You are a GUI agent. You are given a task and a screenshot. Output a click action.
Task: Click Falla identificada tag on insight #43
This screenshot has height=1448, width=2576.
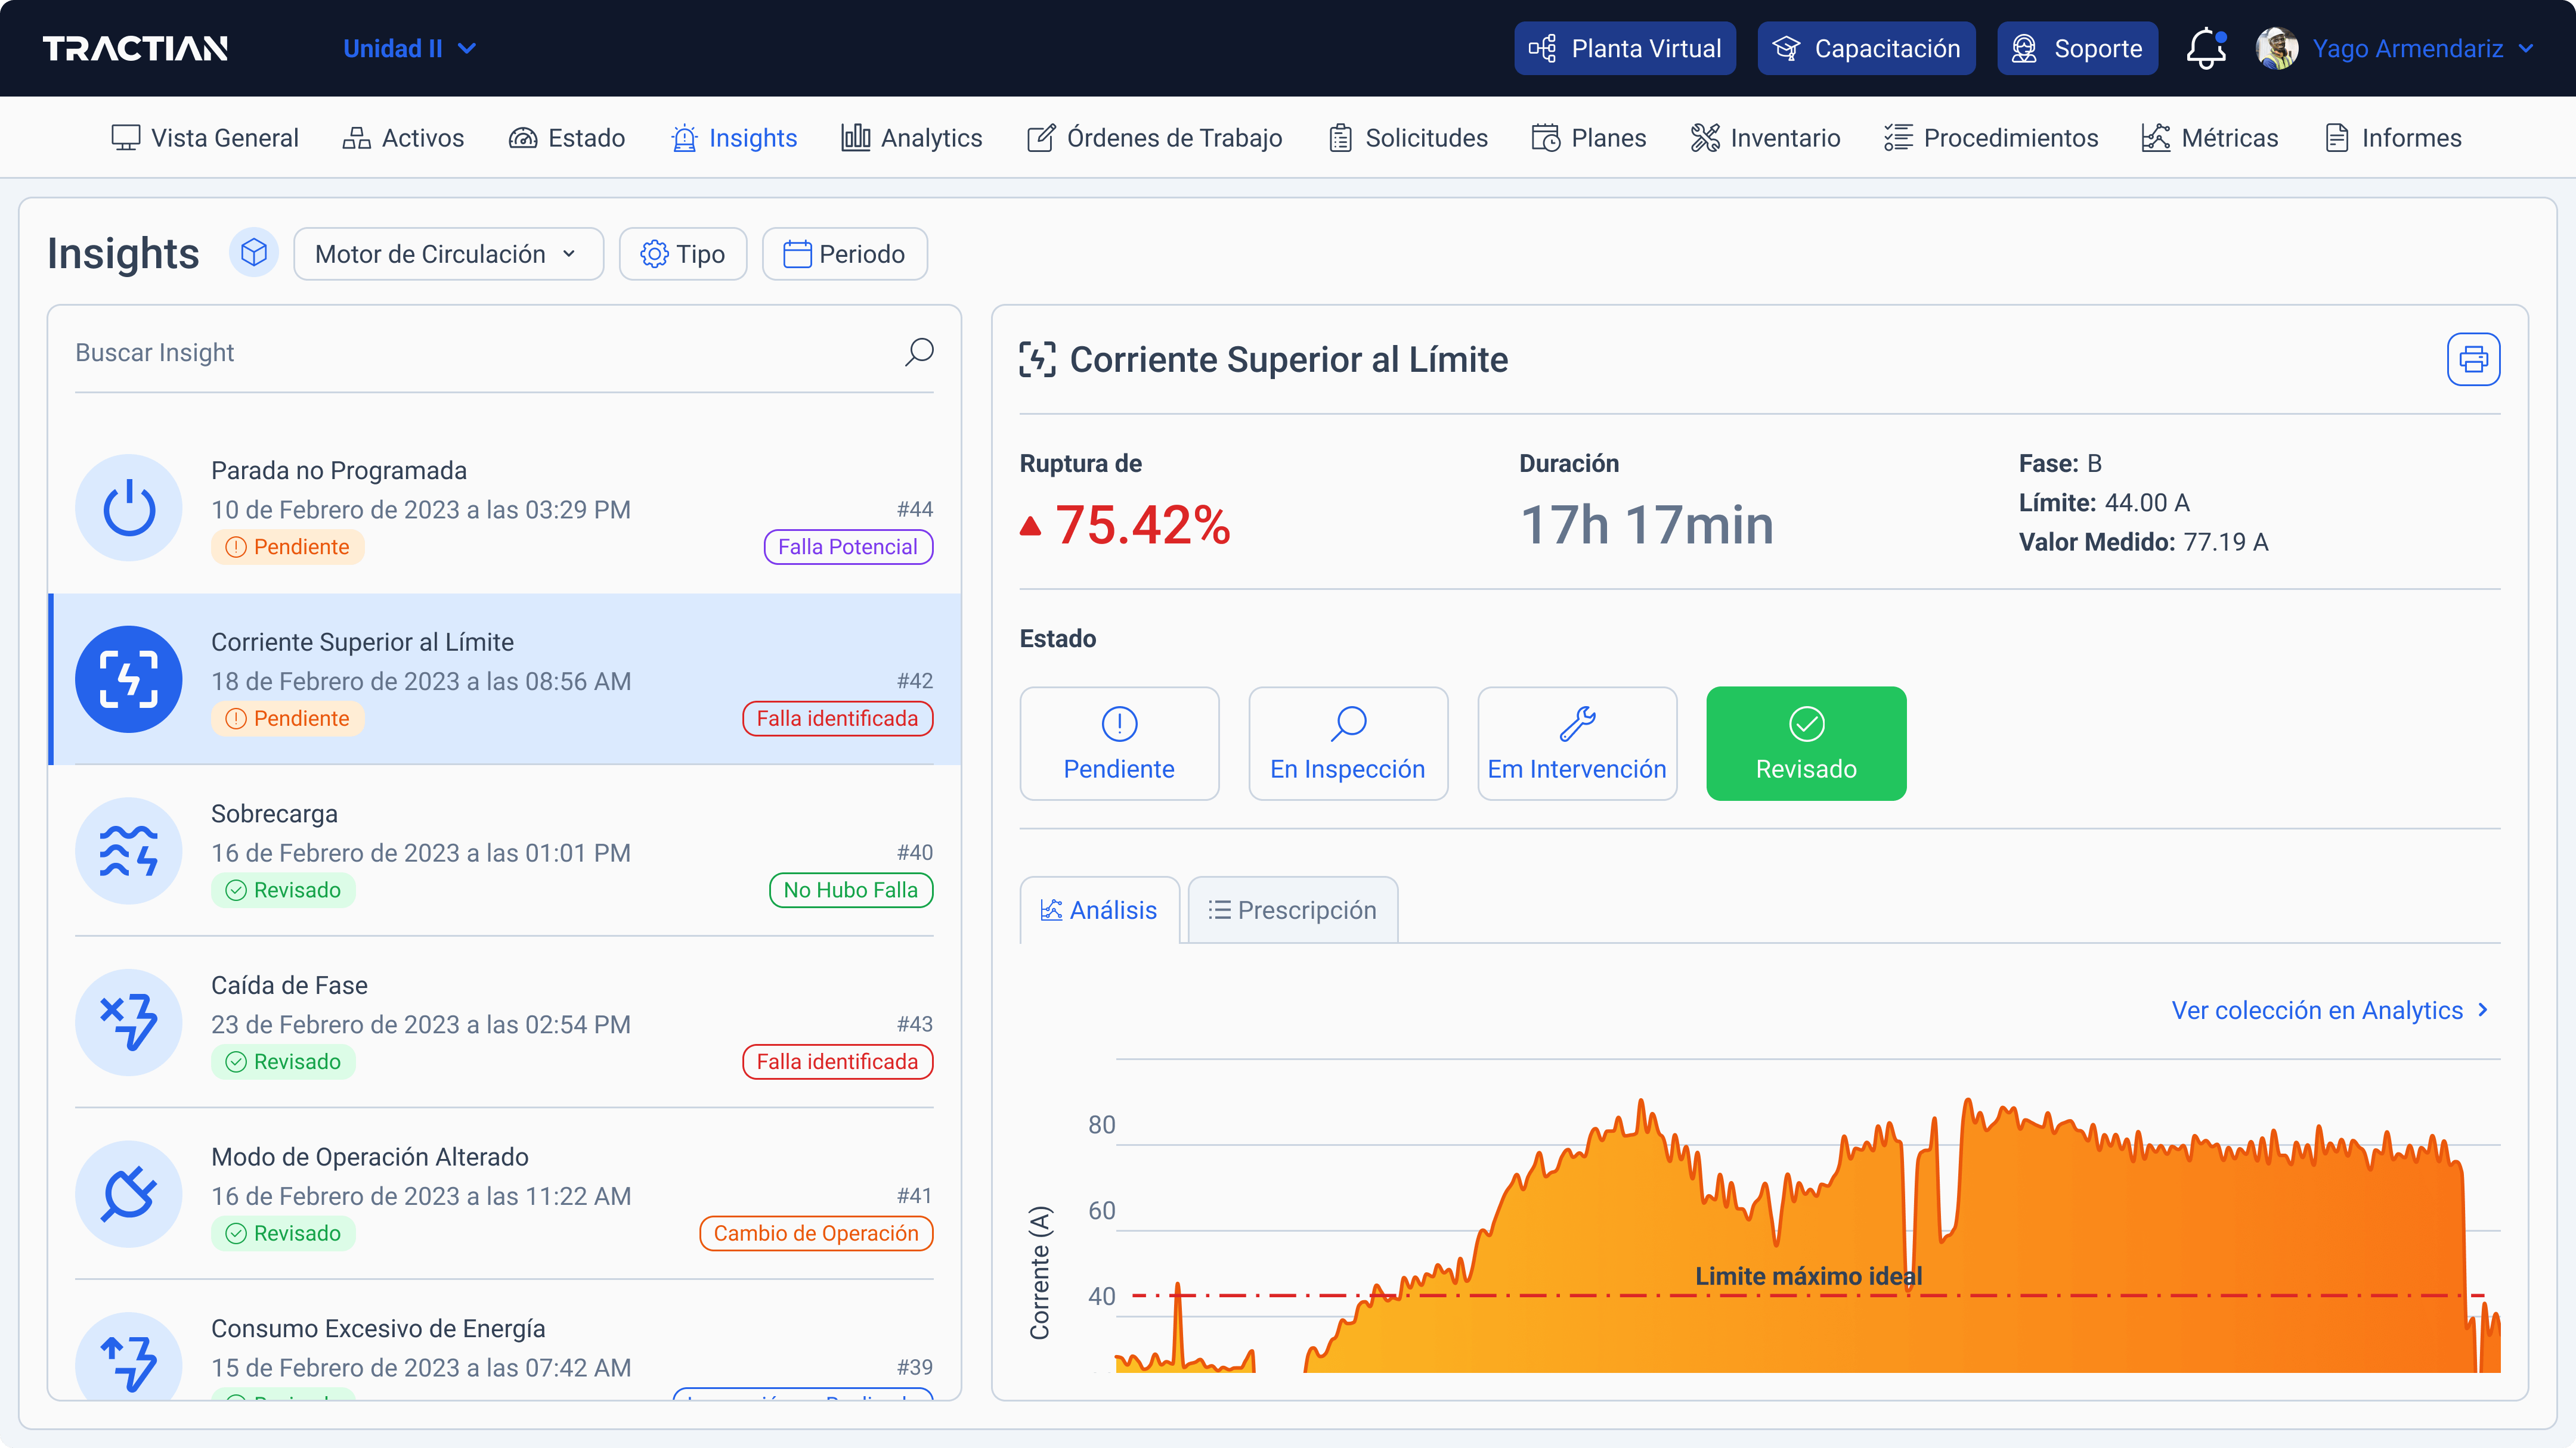click(837, 1061)
